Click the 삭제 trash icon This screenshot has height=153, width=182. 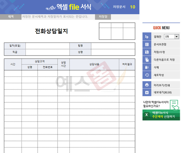pyautogui.click(x=147, y=67)
